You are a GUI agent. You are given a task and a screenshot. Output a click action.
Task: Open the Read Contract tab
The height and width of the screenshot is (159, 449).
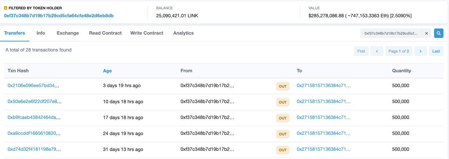(x=105, y=33)
